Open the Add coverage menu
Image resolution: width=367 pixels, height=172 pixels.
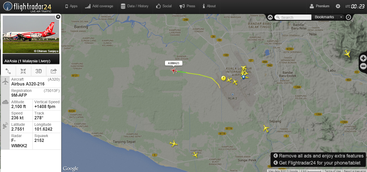click(x=99, y=6)
